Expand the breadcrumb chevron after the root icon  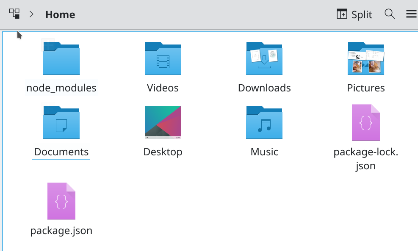coord(31,14)
